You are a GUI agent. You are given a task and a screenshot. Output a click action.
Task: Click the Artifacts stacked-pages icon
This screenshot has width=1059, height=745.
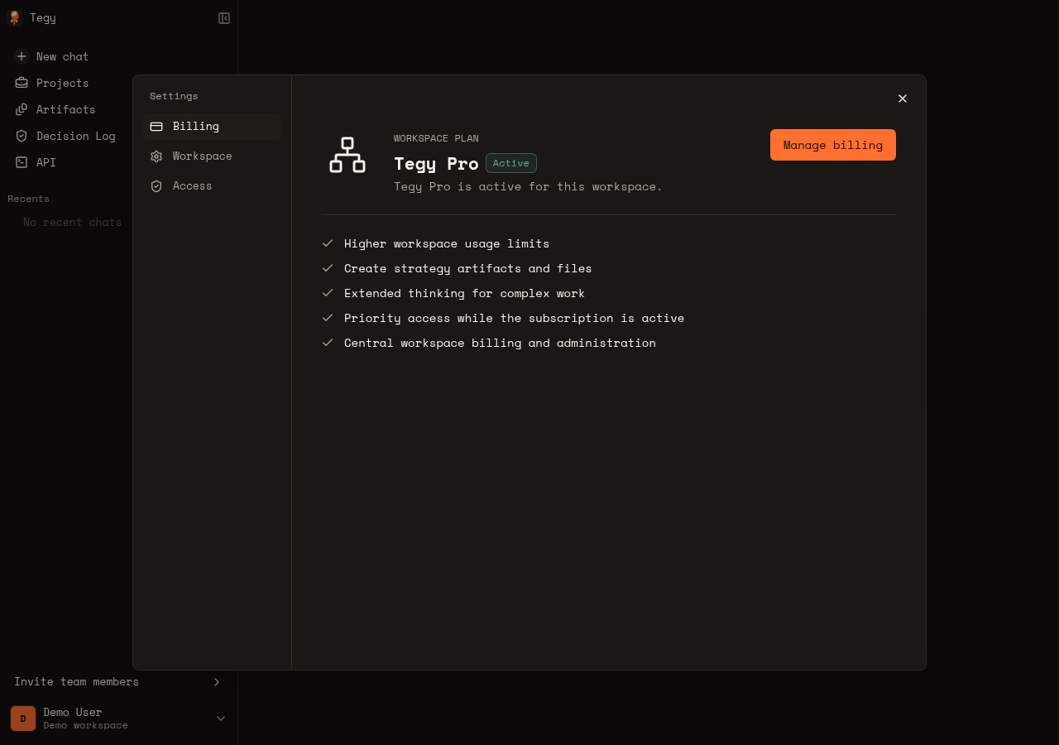click(x=22, y=109)
